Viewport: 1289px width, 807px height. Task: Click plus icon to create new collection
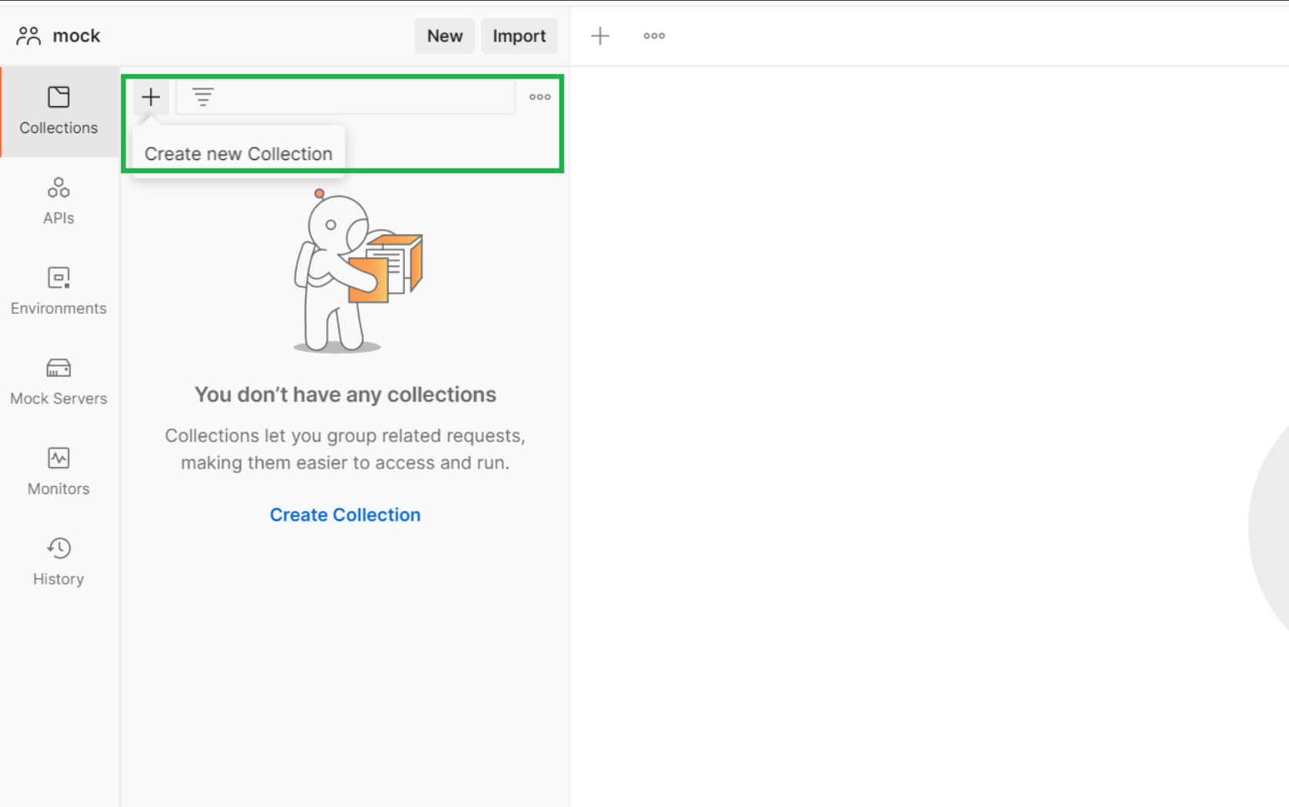(151, 97)
